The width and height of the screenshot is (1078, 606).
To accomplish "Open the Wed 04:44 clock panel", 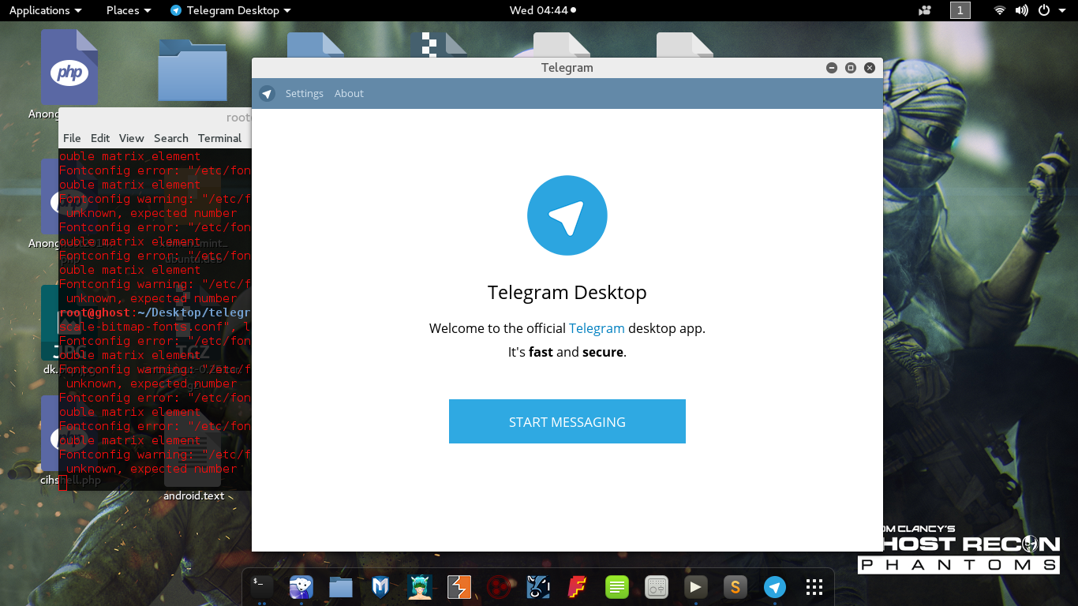I will [x=543, y=10].
